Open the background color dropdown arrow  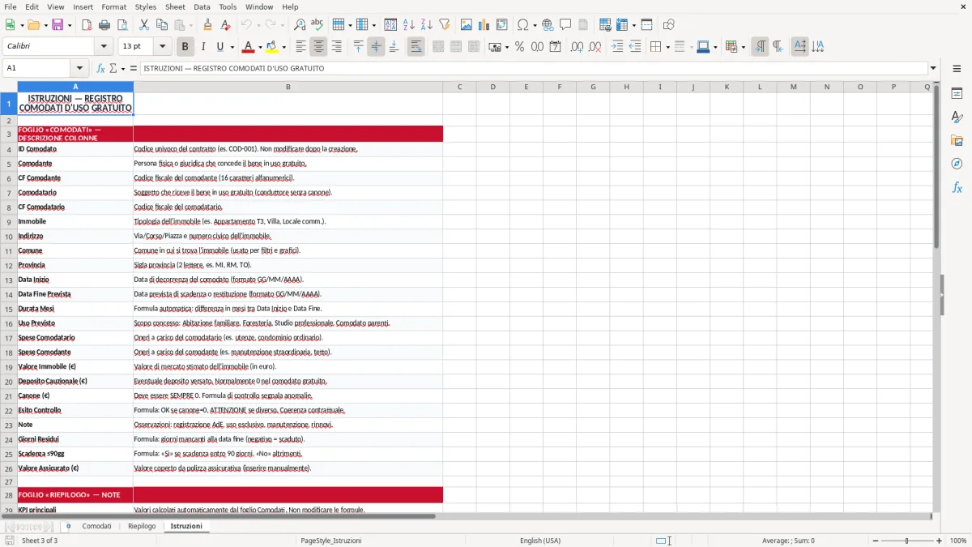(x=283, y=47)
